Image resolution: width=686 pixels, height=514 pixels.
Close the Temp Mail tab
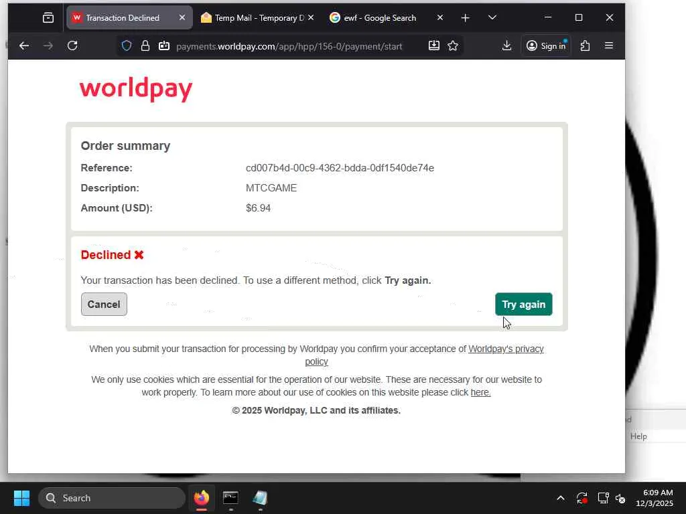(311, 17)
